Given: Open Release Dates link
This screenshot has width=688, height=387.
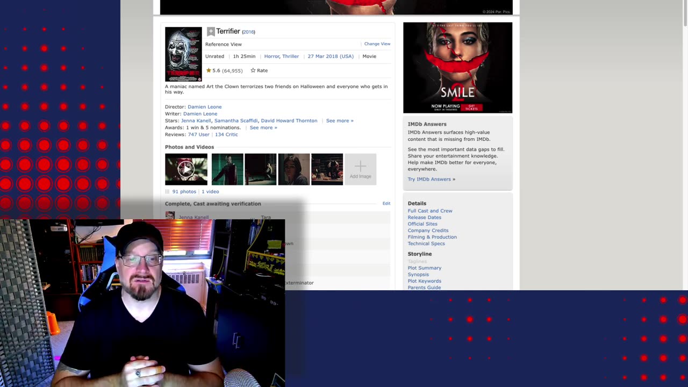Looking at the screenshot, I should coord(424,218).
